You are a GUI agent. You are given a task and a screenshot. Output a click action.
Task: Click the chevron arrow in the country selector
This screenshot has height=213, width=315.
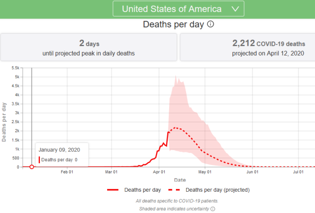[235, 9]
